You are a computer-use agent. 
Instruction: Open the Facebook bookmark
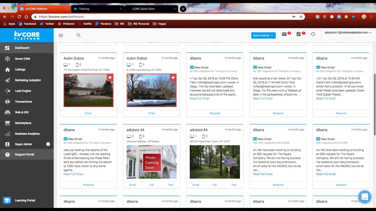27,24
